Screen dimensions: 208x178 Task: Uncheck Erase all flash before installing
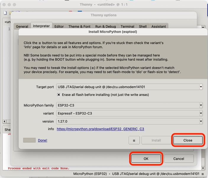59,95
